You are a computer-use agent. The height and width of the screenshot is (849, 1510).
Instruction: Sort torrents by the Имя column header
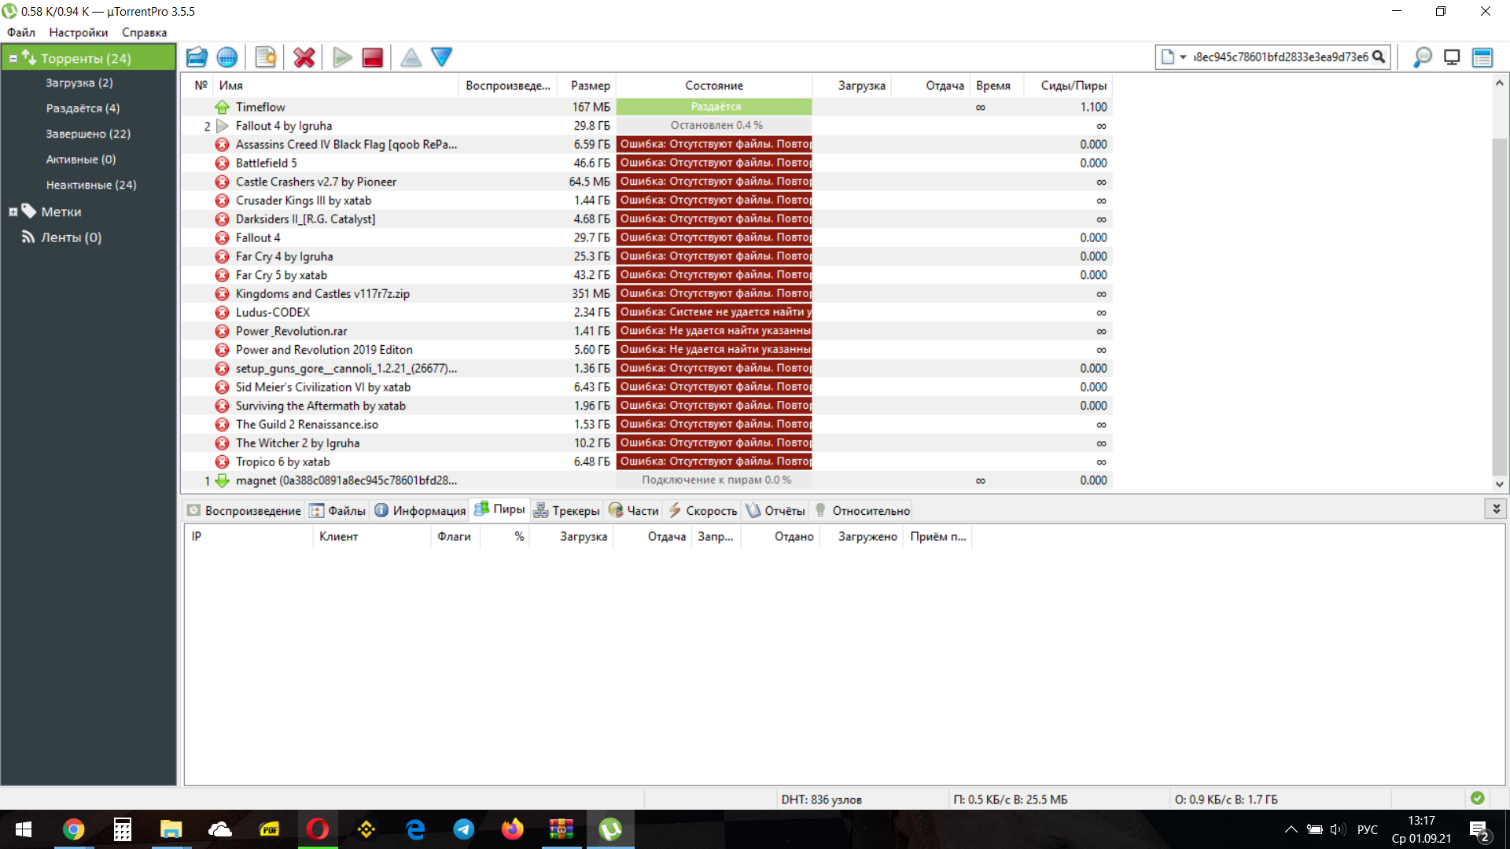tap(336, 86)
